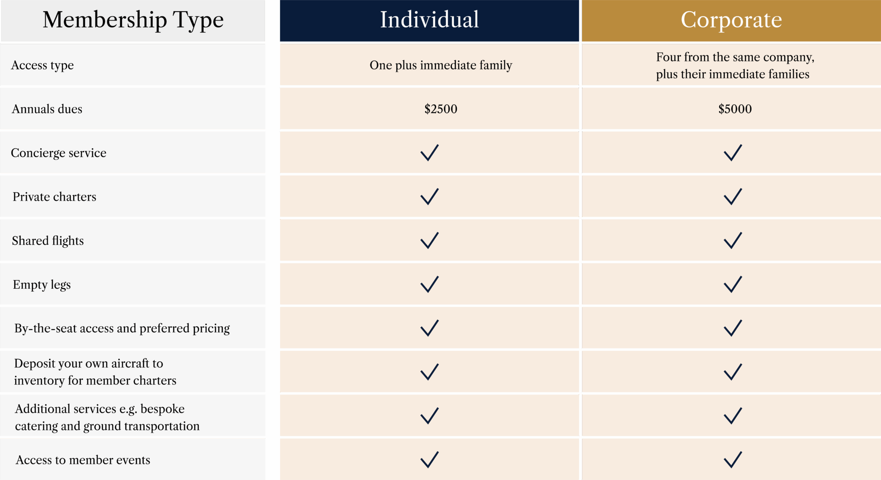Click Corporate checkmark for By-the-seat access

[x=733, y=328]
